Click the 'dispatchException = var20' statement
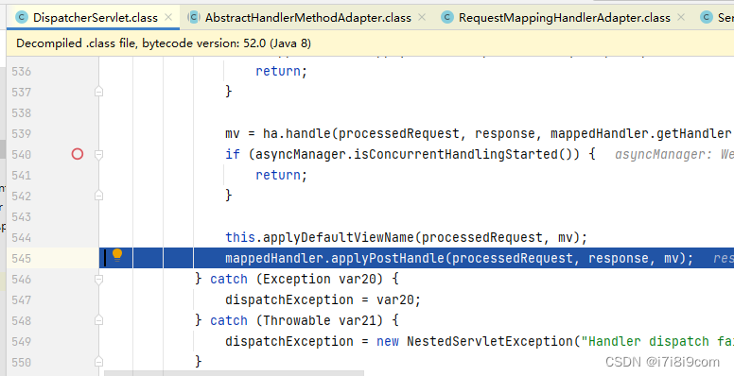Viewport: 734px width, 376px height. pyautogui.click(x=323, y=299)
